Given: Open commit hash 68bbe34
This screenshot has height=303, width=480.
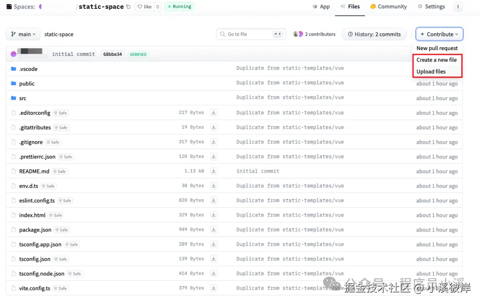Looking at the screenshot, I should pos(112,54).
